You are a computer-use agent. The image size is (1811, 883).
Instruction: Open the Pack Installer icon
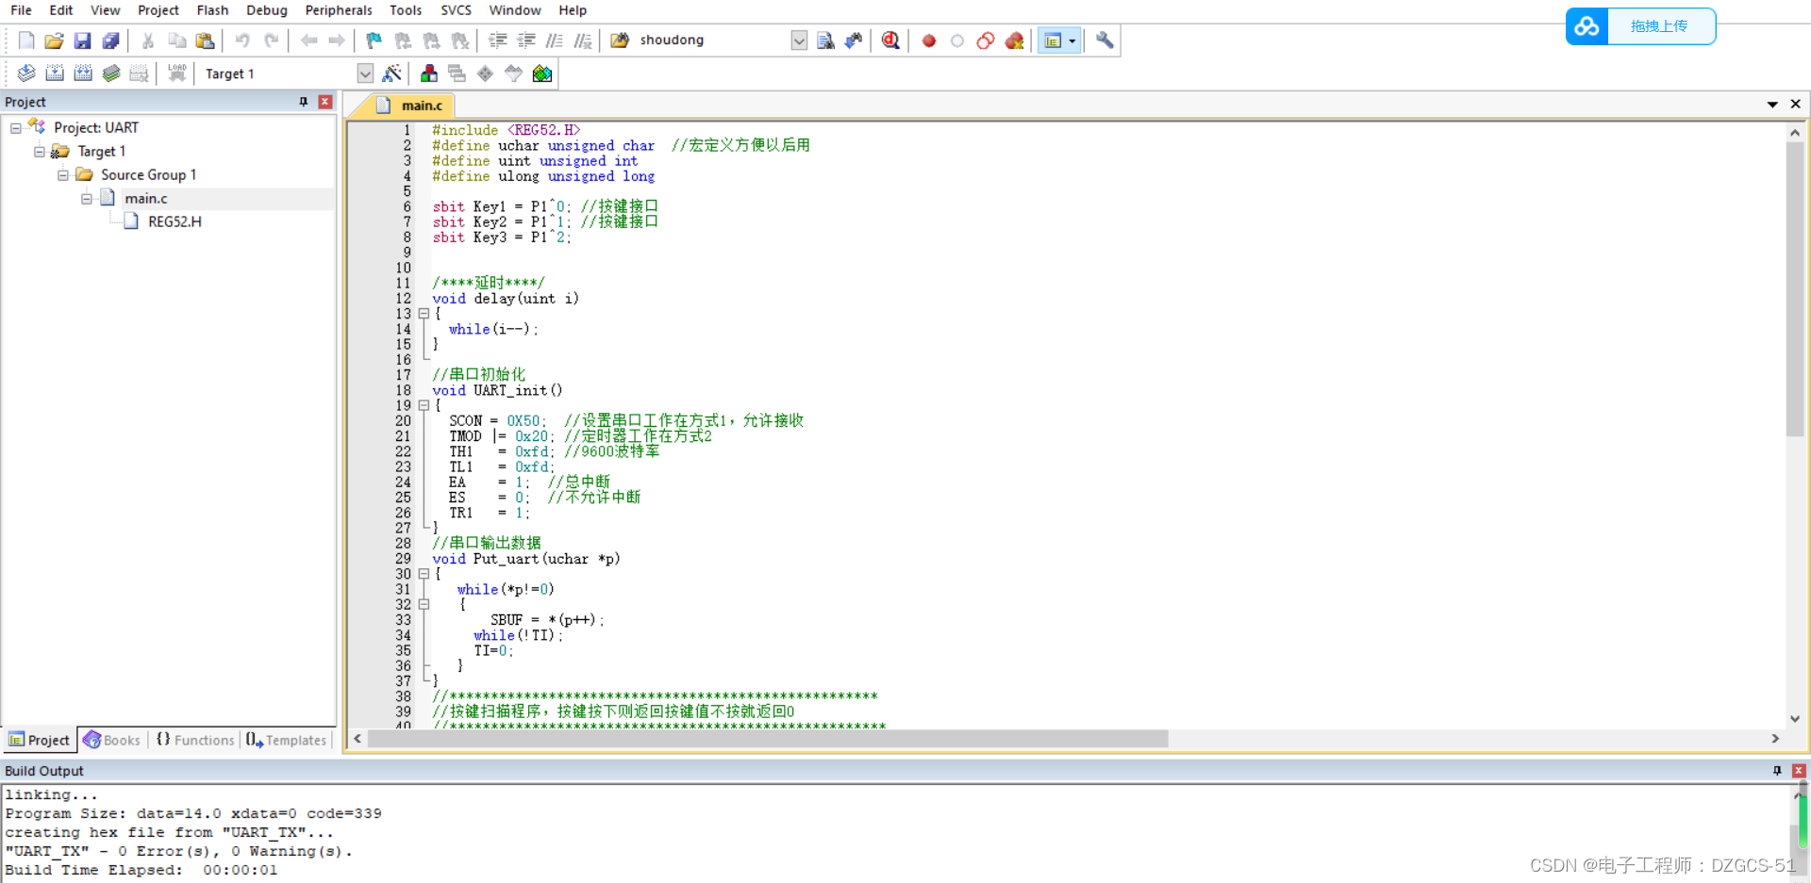click(x=542, y=74)
